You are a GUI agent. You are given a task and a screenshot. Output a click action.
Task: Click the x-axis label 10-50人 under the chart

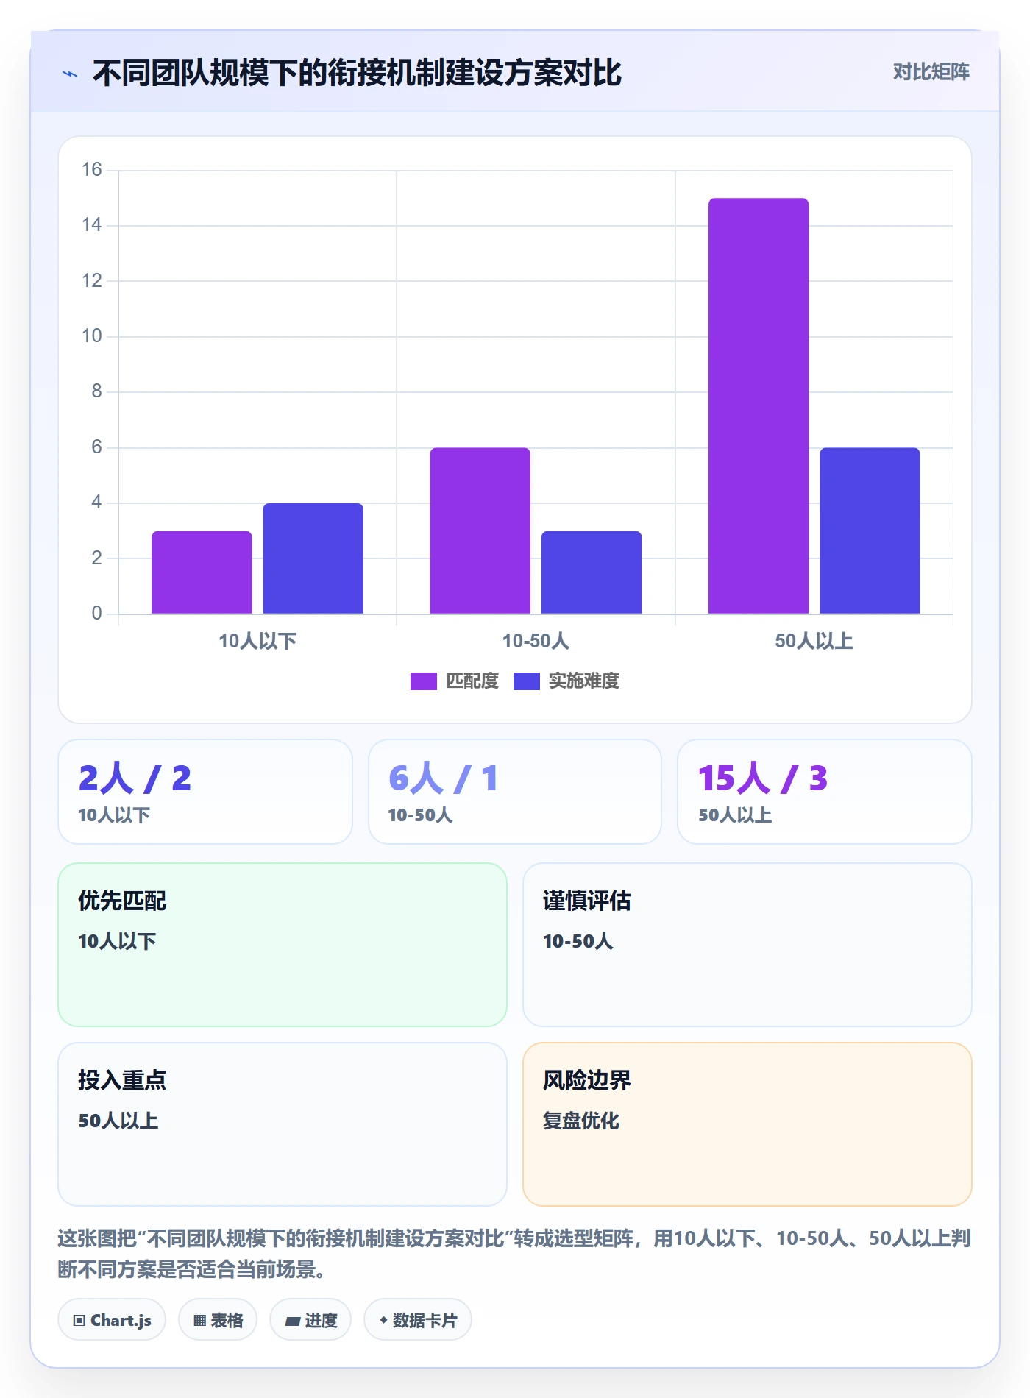point(536,641)
